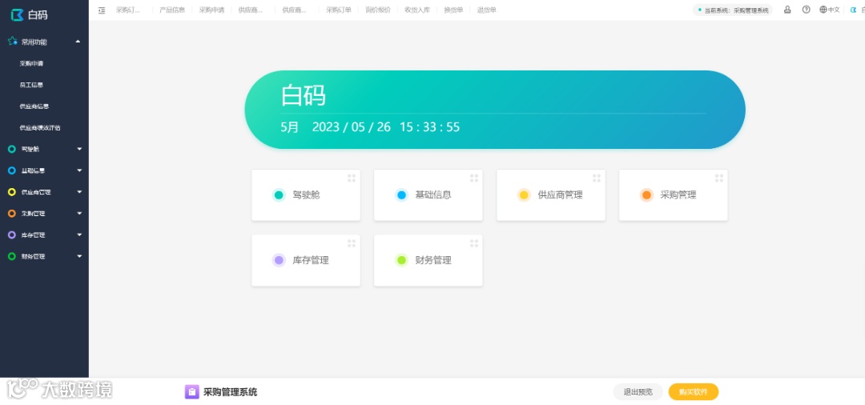Click the small 白码 logo at the top-right edge
This screenshot has width=865, height=405.
click(x=854, y=10)
